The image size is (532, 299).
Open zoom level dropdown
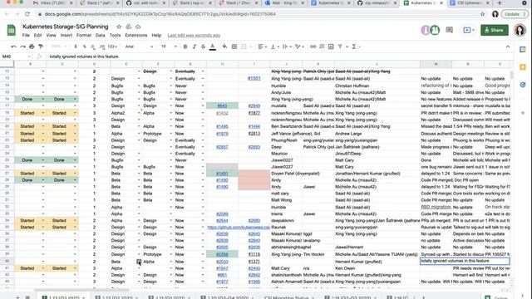(58, 47)
